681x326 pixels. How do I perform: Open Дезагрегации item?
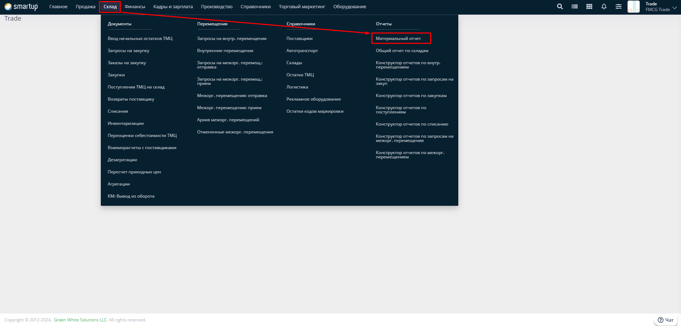(122, 160)
